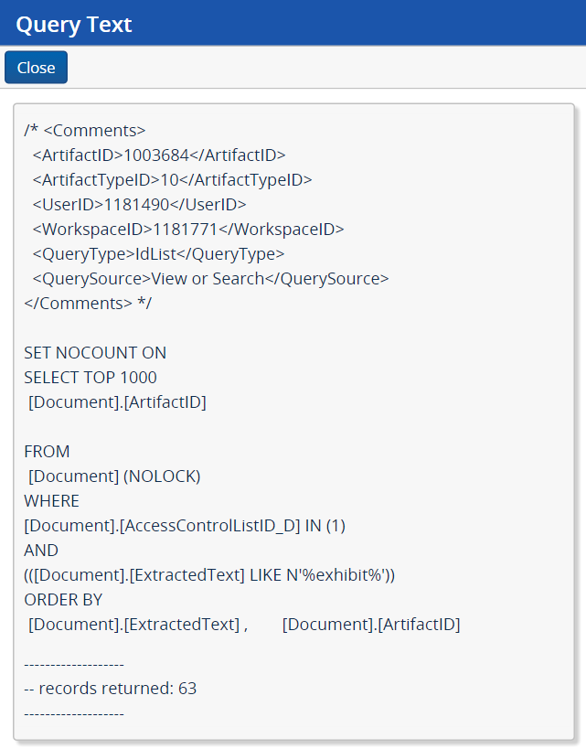Click the FROM clause text
This screenshot has height=749, width=586.
[x=46, y=451]
